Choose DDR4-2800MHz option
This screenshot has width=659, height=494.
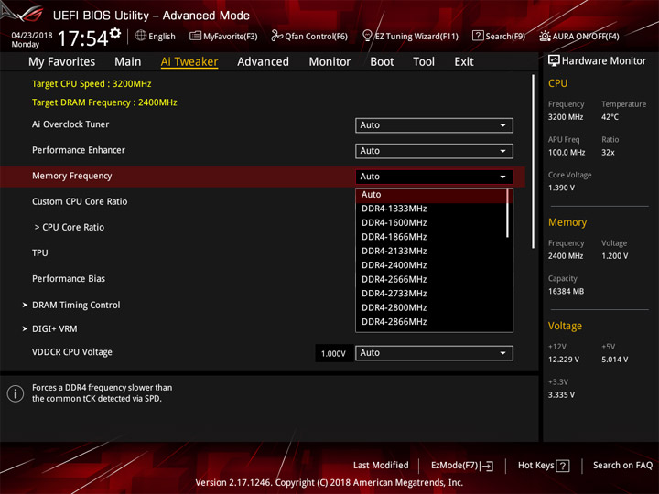coord(432,308)
